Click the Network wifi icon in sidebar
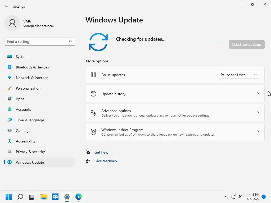 10,78
